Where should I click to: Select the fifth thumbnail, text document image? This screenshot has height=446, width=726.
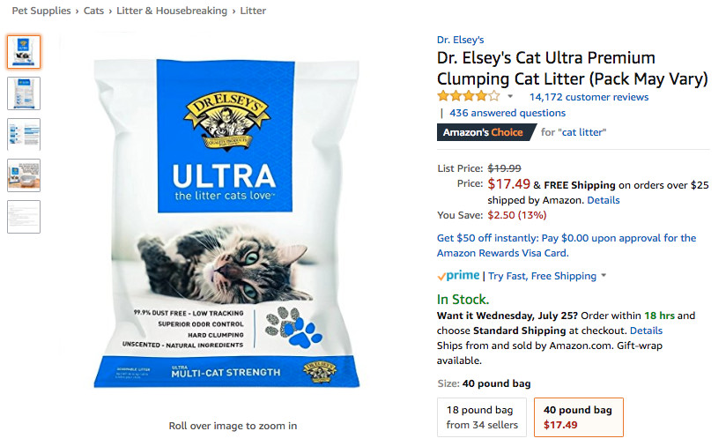[x=24, y=217]
